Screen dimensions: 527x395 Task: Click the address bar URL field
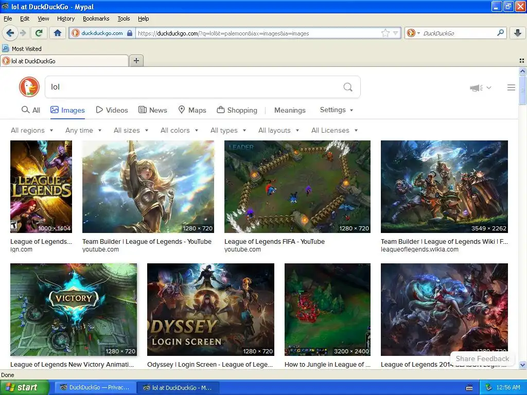257,33
